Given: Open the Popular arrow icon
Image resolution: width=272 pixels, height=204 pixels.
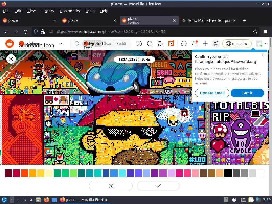Looking at the screenshot, I should click(139, 44).
